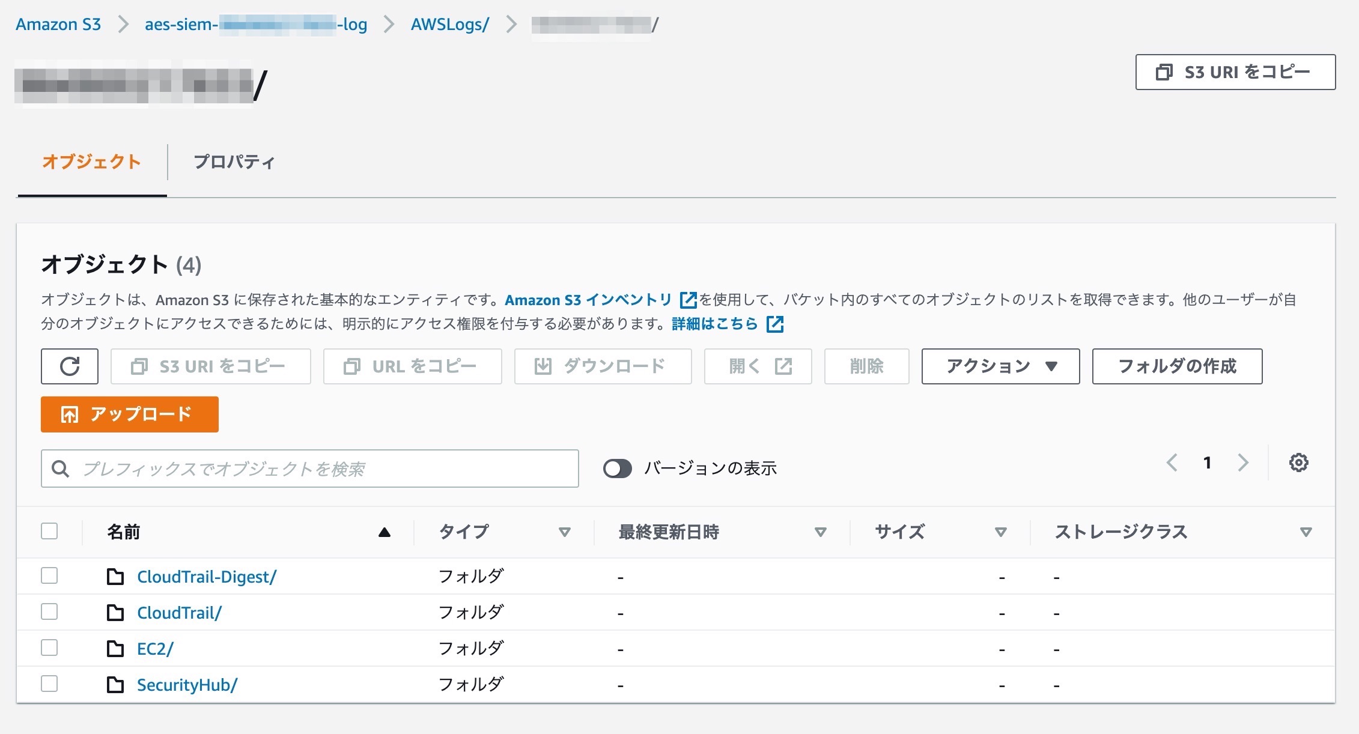Focus the prefix search input field
The width and height of the screenshot is (1359, 734).
pyautogui.click(x=310, y=469)
